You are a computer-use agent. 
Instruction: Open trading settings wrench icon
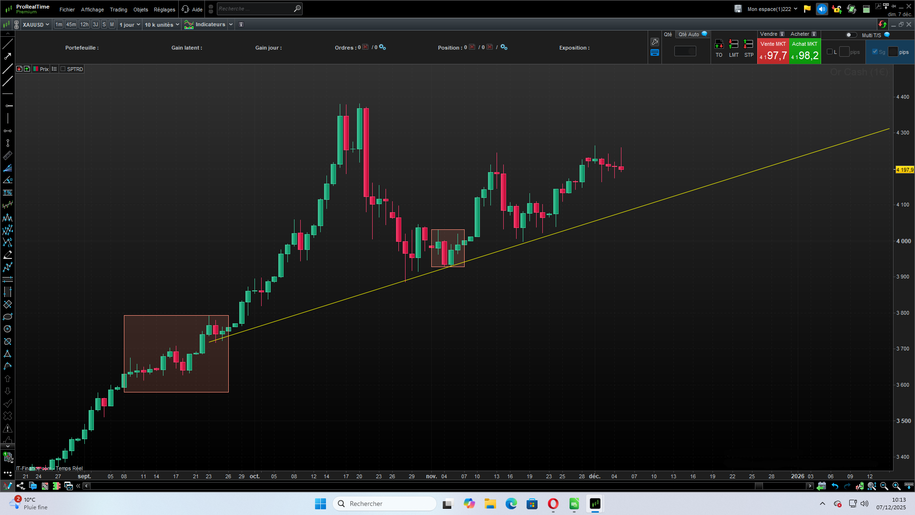click(655, 42)
